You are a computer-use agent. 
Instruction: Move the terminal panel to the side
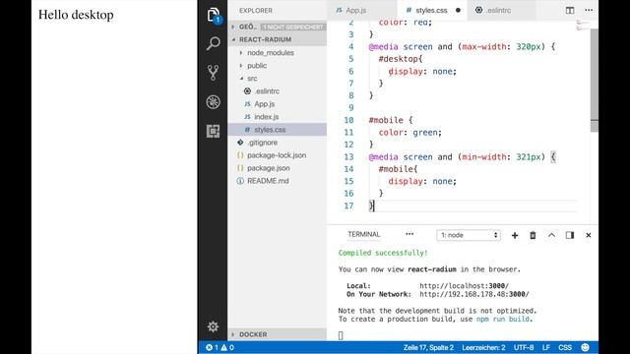pyautogui.click(x=570, y=235)
